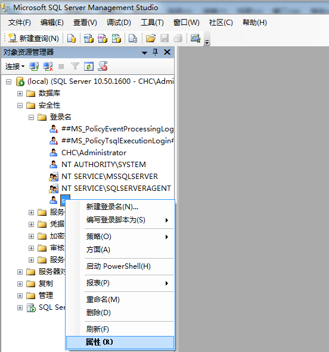Open the 调试(D) menu
The width and height of the screenshot is (329, 352).
click(x=119, y=23)
